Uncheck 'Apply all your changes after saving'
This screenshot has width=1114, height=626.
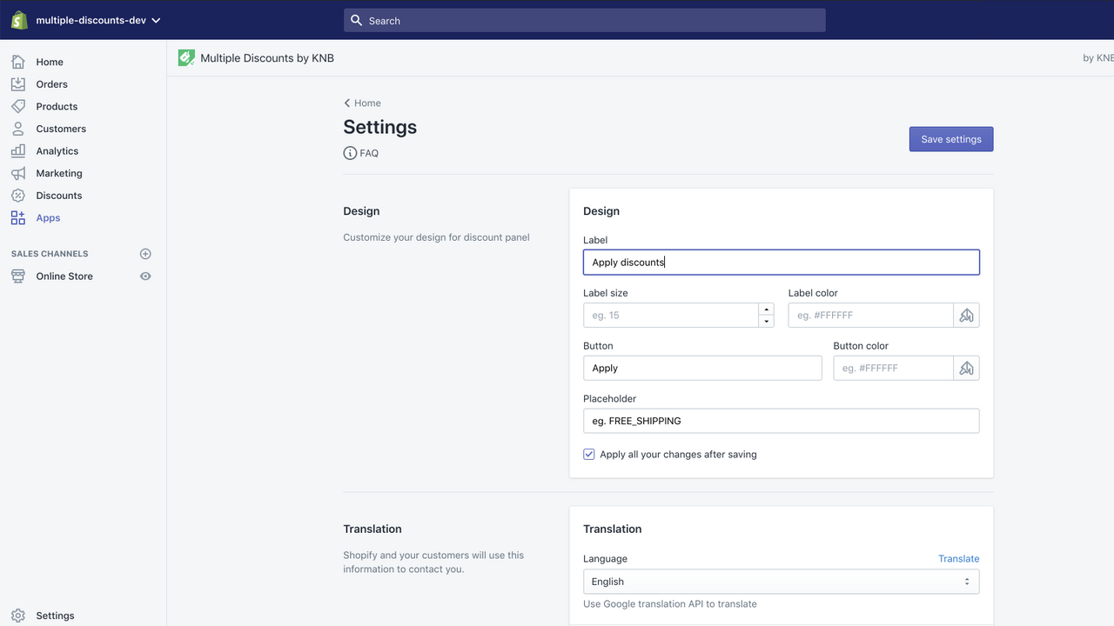(x=588, y=454)
